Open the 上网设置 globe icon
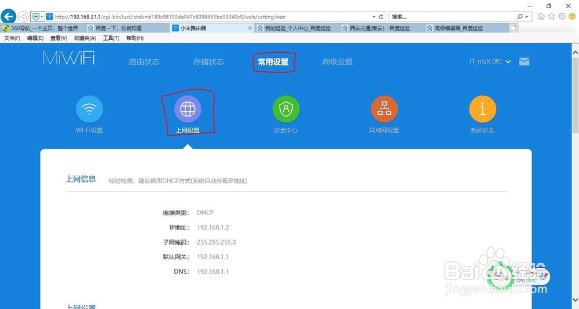 pyautogui.click(x=188, y=109)
